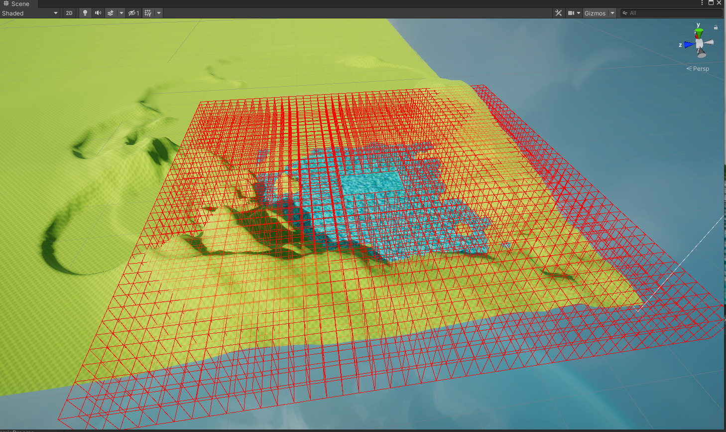Click the blue Z axis cone

click(689, 44)
